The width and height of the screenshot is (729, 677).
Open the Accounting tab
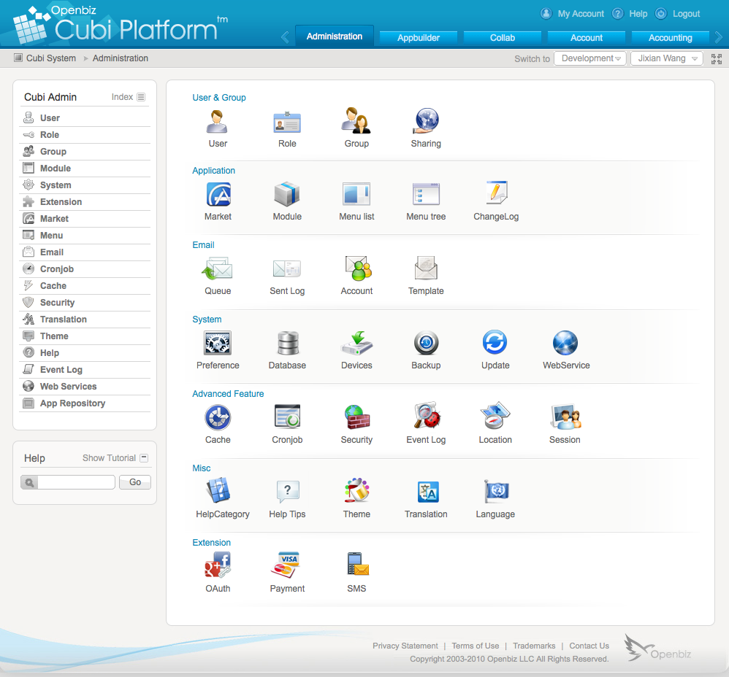coord(669,38)
